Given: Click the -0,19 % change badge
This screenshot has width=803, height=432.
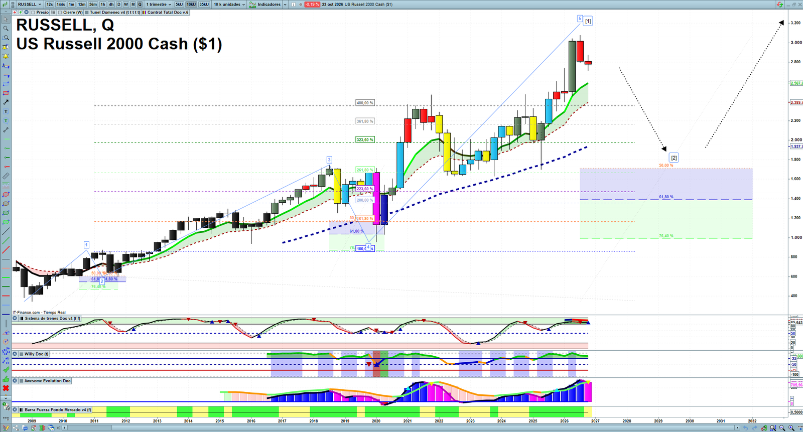Looking at the screenshot, I should click(x=312, y=4).
